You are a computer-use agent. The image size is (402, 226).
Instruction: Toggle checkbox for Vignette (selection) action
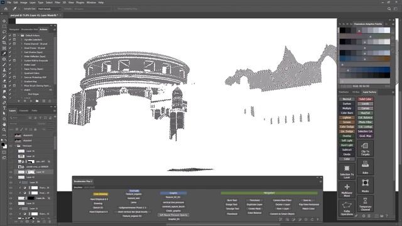click(x=10, y=40)
